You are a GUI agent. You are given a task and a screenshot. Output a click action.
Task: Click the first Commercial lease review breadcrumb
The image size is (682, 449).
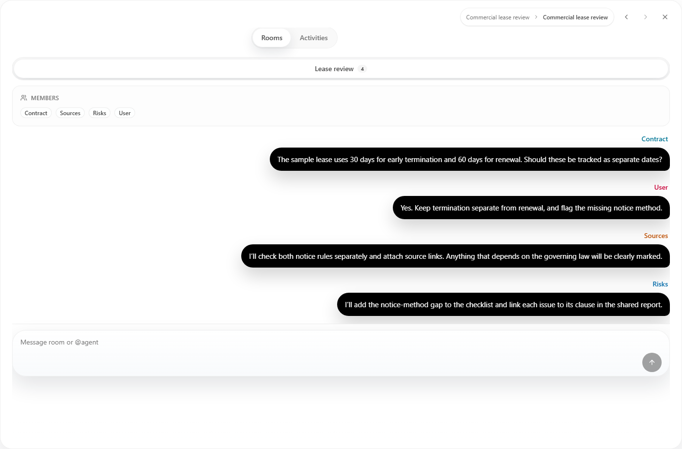pos(498,17)
